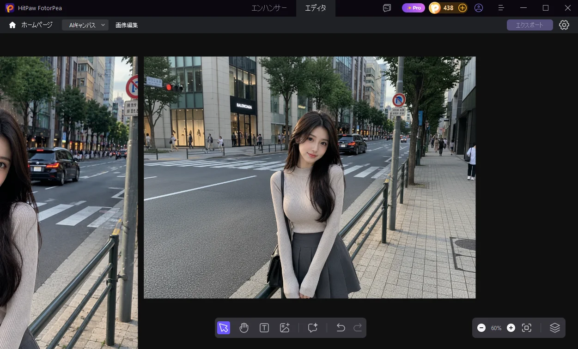Click the エクスポート button
This screenshot has height=349, width=578.
529,25
